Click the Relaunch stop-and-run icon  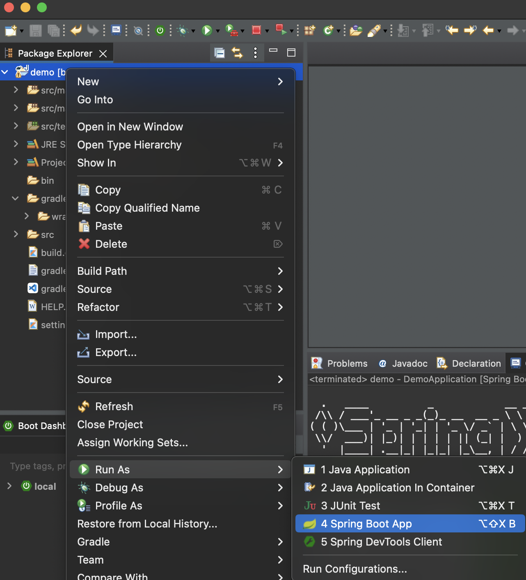281,30
